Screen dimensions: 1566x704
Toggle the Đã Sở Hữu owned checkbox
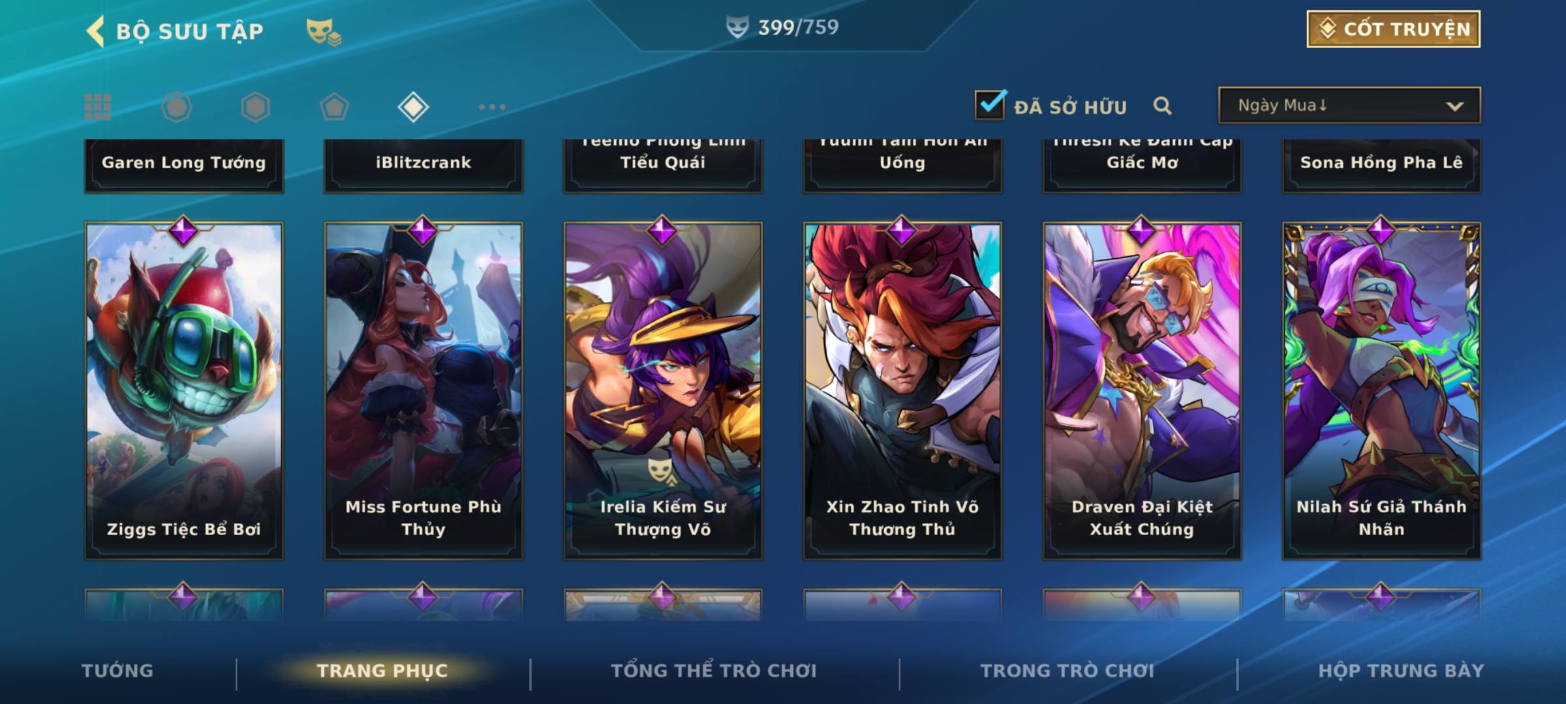point(990,104)
